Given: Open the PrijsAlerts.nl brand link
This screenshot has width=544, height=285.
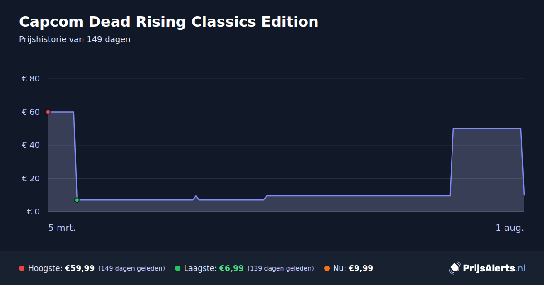Looking at the screenshot, I should coord(487,268).
